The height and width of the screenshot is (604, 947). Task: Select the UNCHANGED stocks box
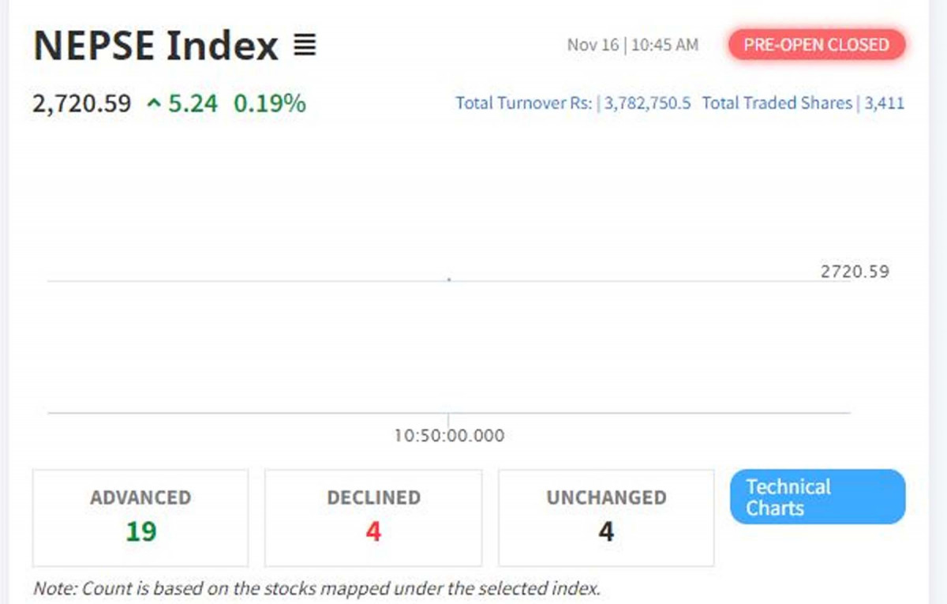coord(606,517)
